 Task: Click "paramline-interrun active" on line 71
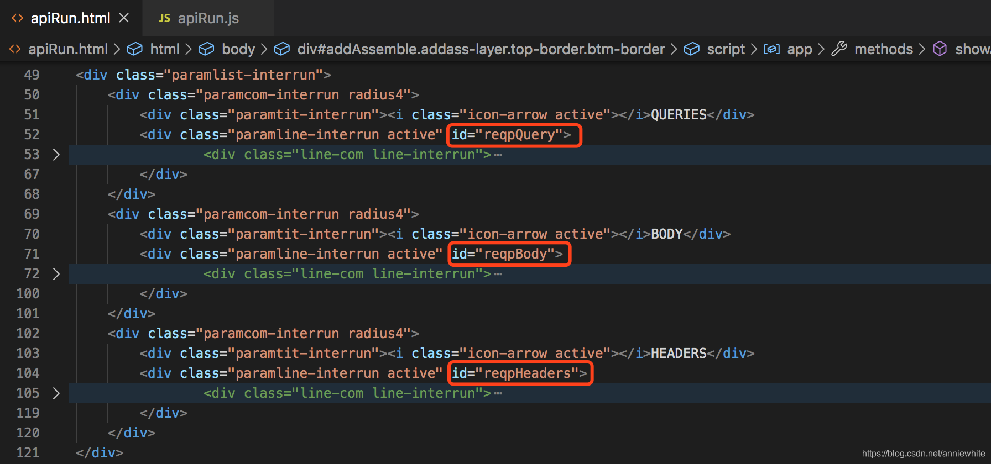tap(335, 254)
